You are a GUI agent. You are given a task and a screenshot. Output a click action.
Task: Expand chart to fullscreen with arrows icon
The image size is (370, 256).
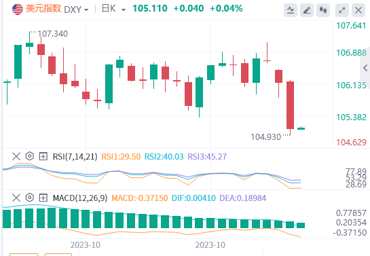click(x=342, y=10)
